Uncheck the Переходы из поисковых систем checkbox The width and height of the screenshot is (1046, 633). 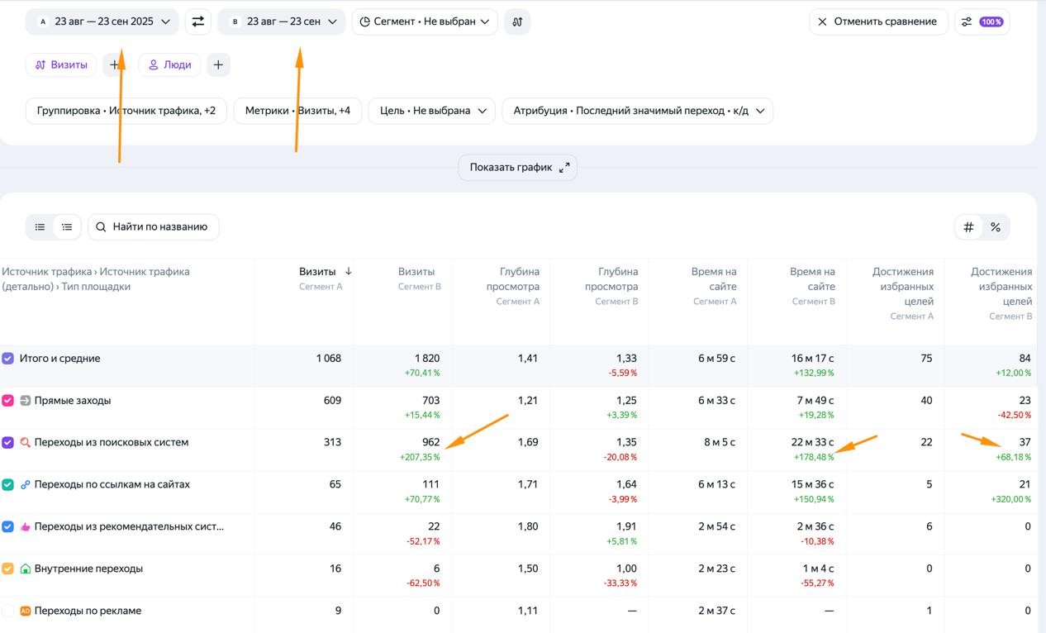7,442
